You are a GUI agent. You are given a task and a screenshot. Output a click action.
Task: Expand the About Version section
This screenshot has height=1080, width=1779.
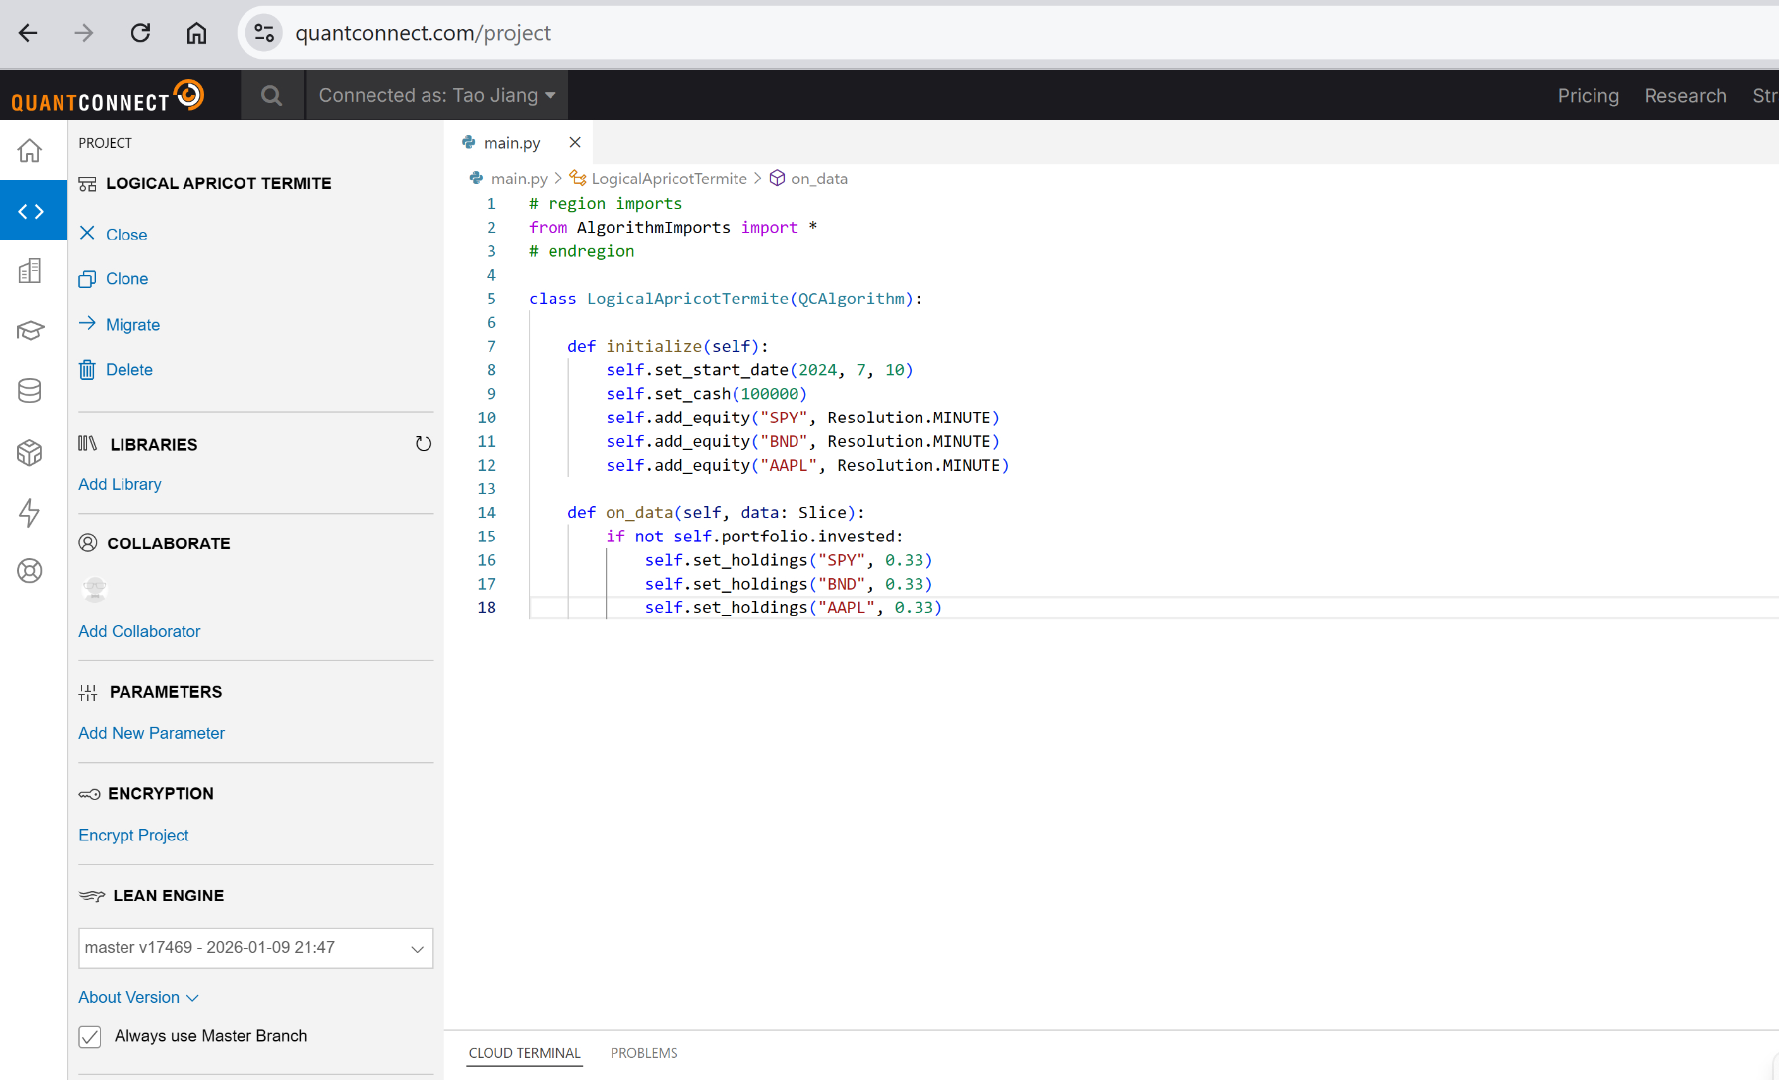pos(137,997)
